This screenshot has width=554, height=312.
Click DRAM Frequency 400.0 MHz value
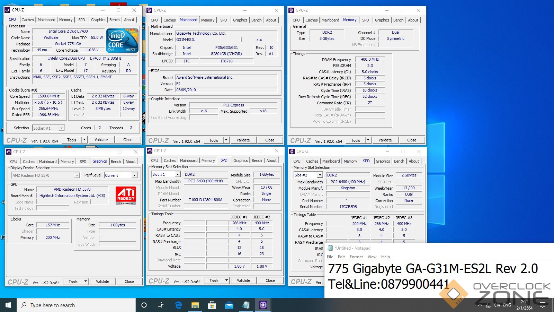[x=370, y=59]
